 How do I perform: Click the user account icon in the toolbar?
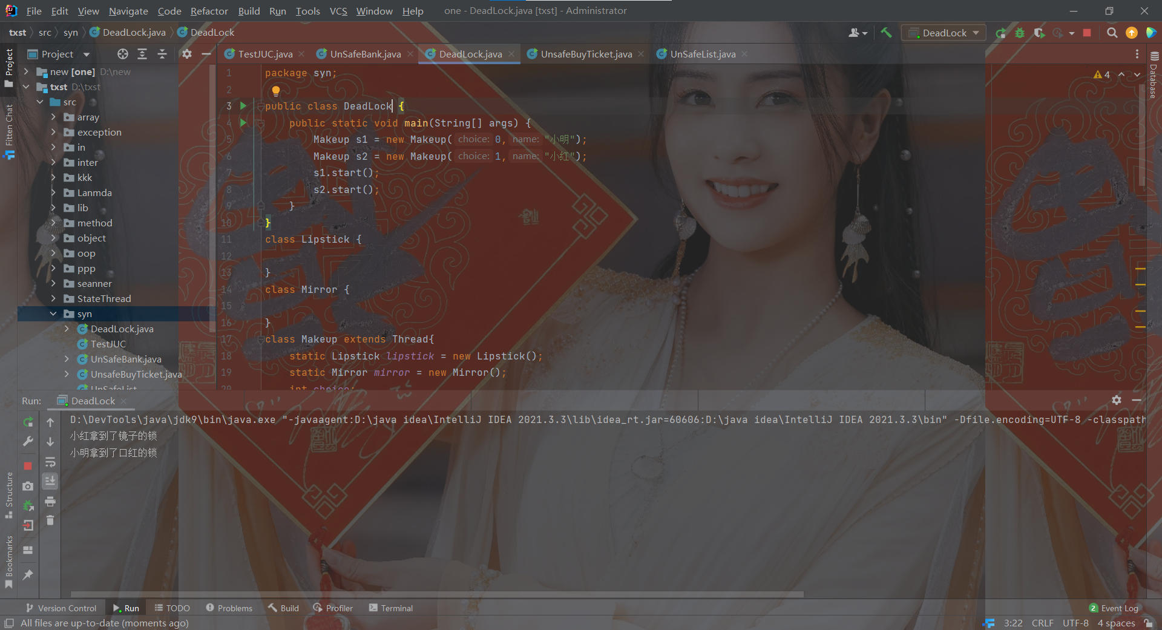tap(858, 33)
